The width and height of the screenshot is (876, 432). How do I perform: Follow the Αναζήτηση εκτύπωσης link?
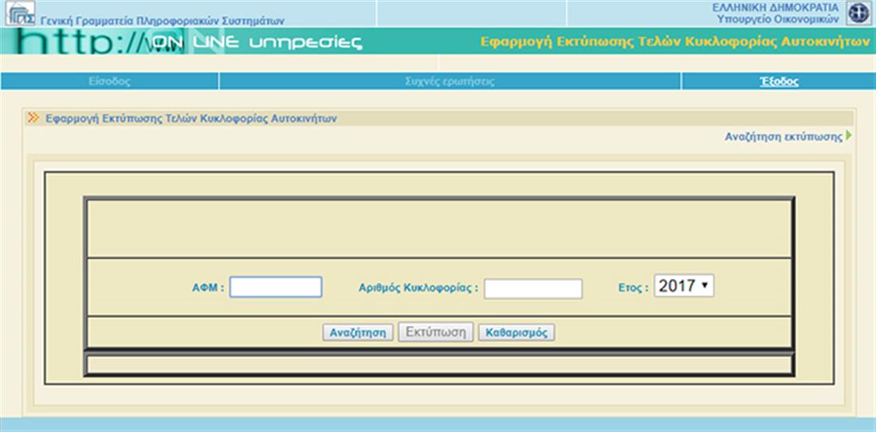[x=783, y=136]
